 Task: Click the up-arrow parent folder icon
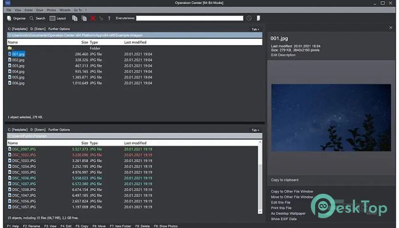click(109, 18)
